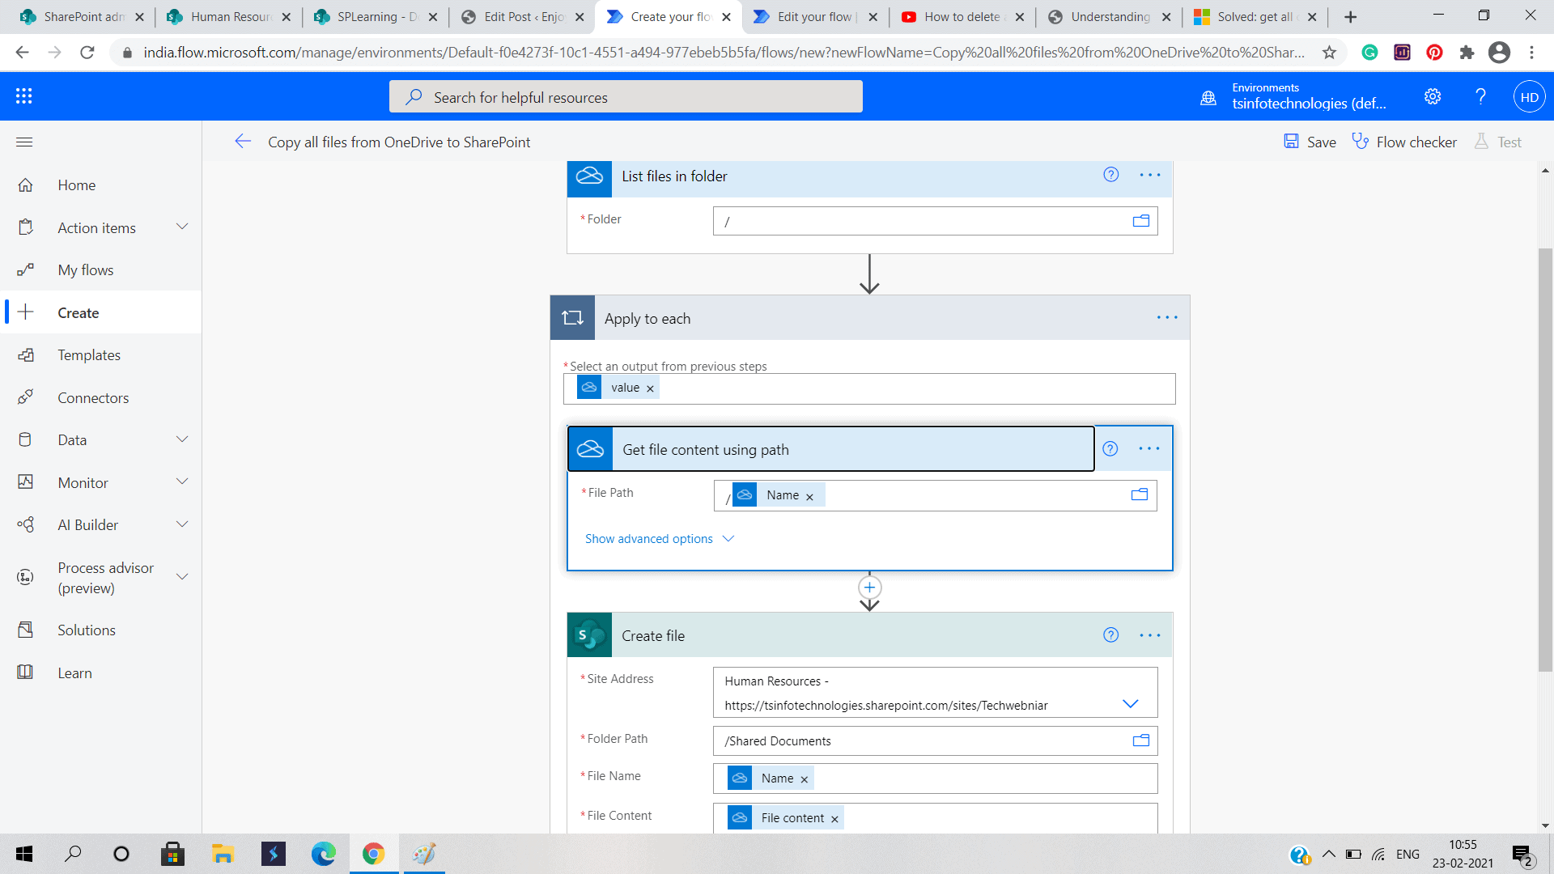Open Templates from the left sidebar
1554x874 pixels.
pos(89,354)
